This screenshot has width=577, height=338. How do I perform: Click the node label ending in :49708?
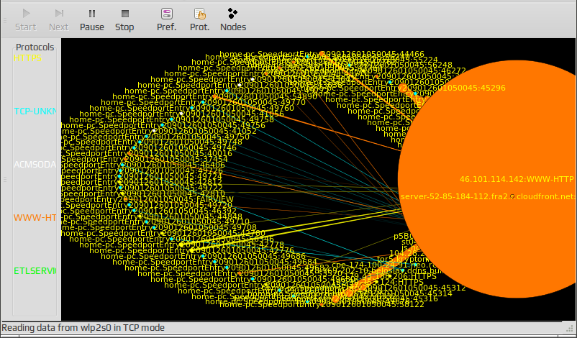pos(158,228)
